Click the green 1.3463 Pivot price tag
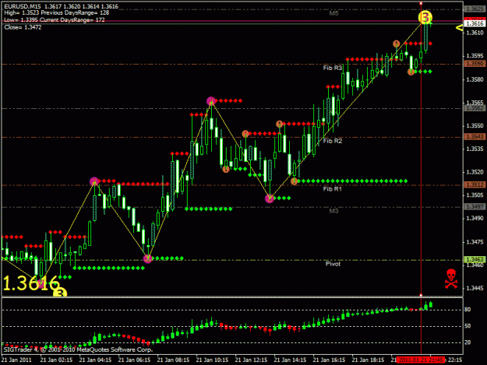The image size is (487, 365). click(475, 260)
